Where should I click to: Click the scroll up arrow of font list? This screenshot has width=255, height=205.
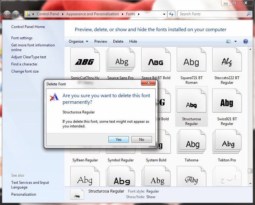click(250, 49)
